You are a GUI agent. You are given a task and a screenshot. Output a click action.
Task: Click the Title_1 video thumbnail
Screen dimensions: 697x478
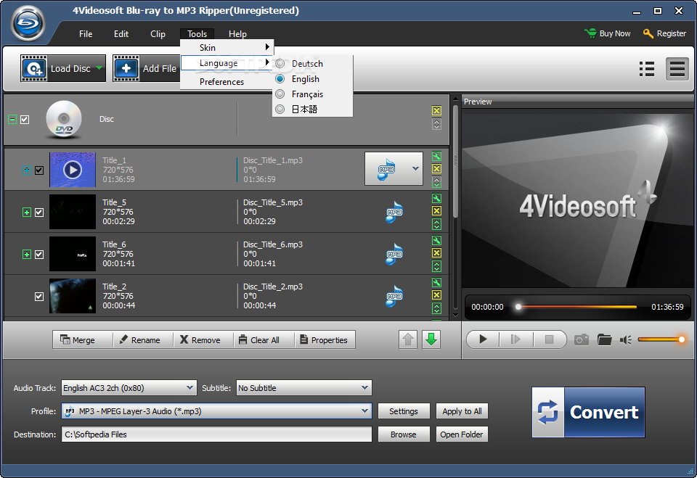(x=73, y=170)
